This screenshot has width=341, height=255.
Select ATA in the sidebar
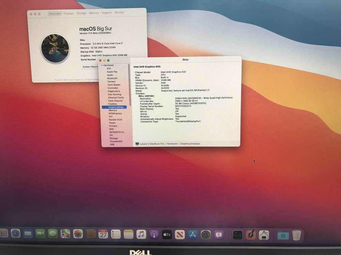pyautogui.click(x=109, y=68)
